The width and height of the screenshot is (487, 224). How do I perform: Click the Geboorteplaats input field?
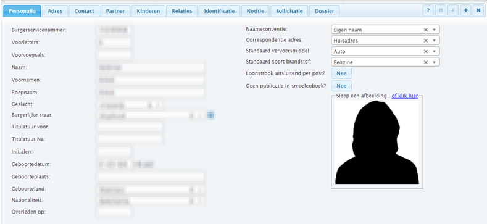tap(151, 176)
